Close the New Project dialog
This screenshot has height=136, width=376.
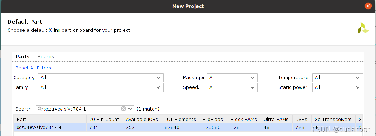[368, 6]
